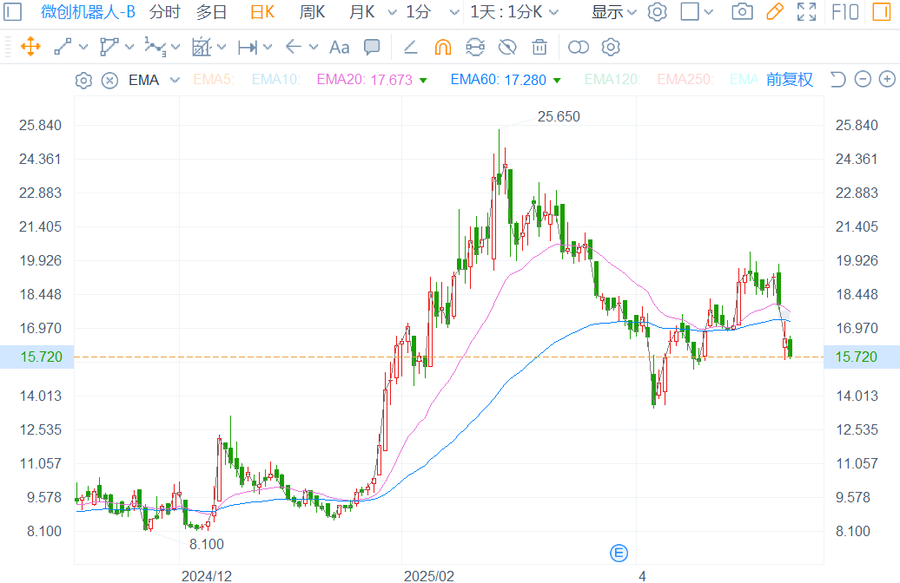
Task: Expand the arrow tool options arrow
Action: [x=314, y=47]
